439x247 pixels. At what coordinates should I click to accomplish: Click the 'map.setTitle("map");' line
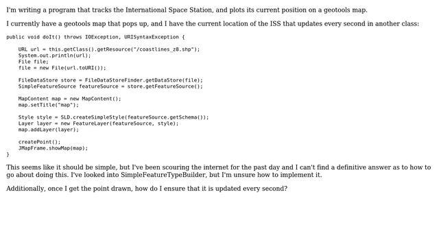point(49,105)
